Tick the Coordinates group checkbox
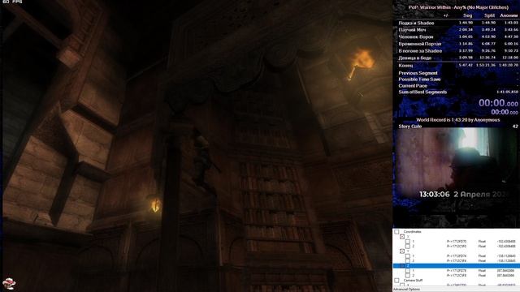This screenshot has width=520, height=292. (x=396, y=232)
